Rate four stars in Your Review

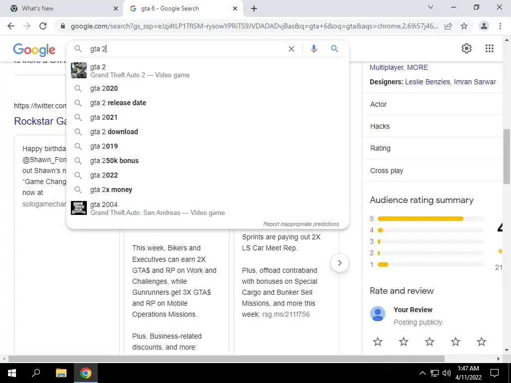455,342
